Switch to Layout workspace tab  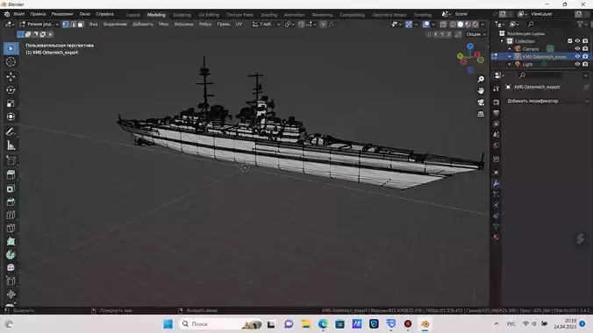(x=132, y=15)
